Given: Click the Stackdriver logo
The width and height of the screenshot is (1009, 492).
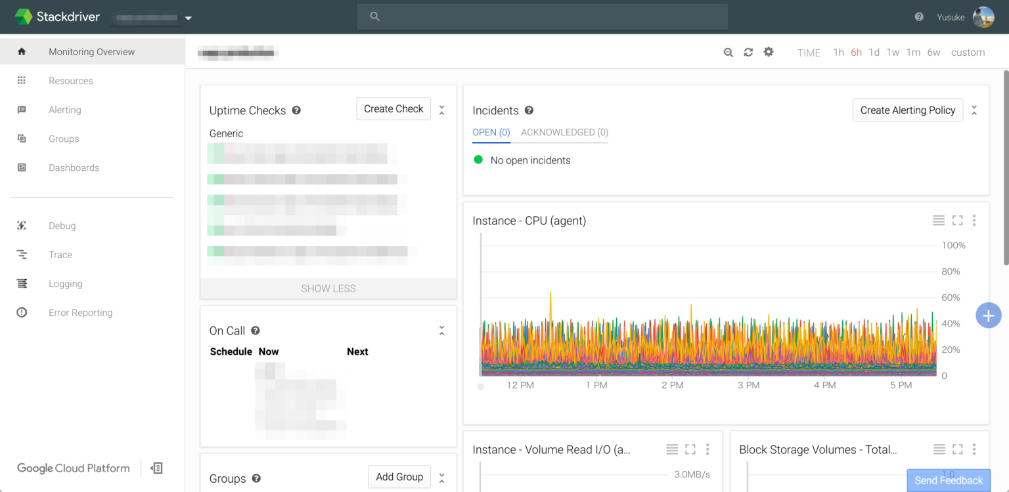Looking at the screenshot, I should (x=56, y=16).
